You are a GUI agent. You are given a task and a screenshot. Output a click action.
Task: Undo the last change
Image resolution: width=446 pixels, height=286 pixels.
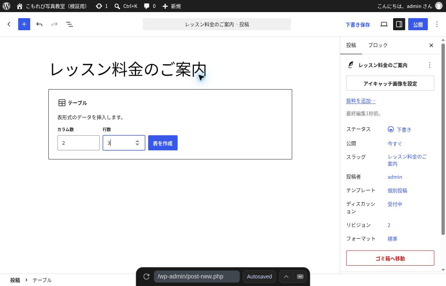click(x=39, y=24)
